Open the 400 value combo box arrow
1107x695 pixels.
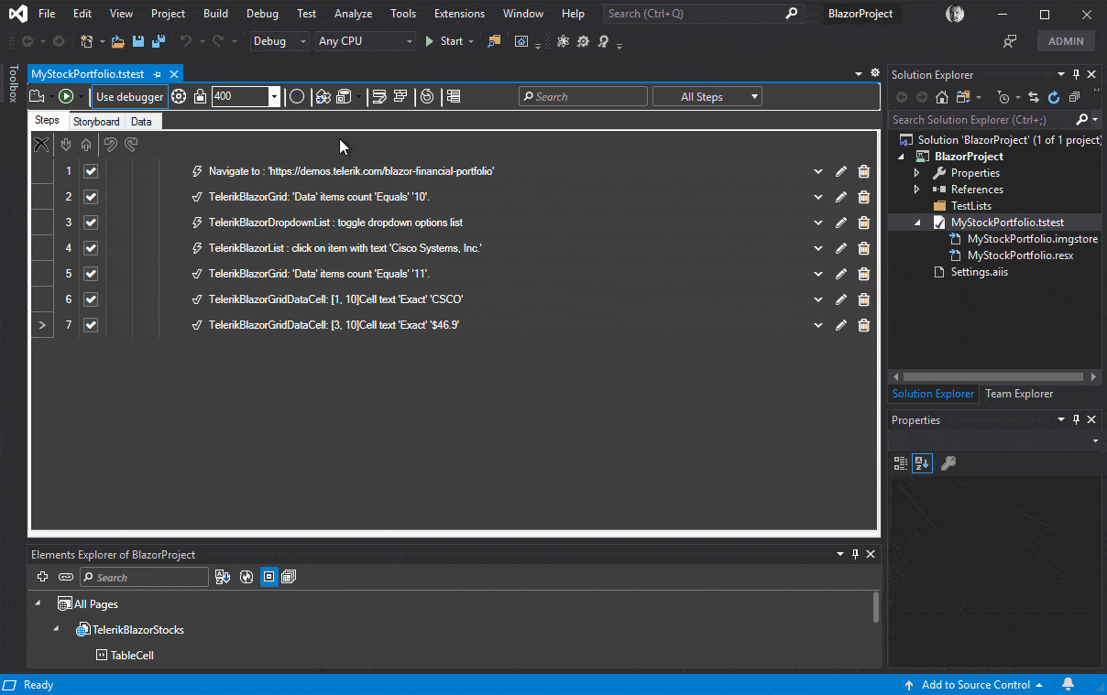(273, 97)
